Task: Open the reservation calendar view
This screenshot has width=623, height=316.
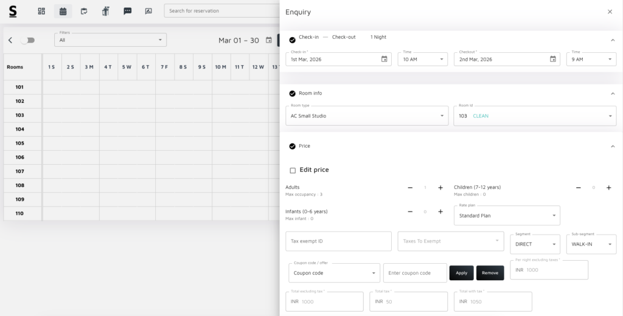Action: click(x=63, y=11)
